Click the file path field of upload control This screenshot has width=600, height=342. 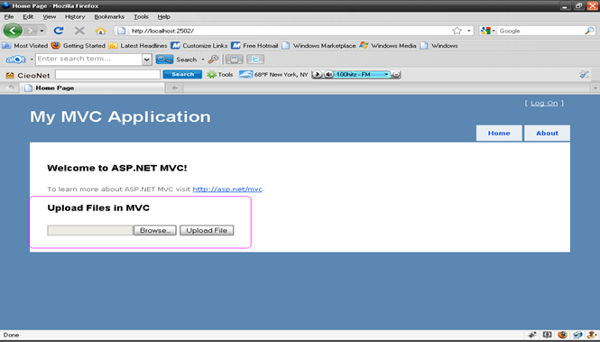(x=90, y=230)
